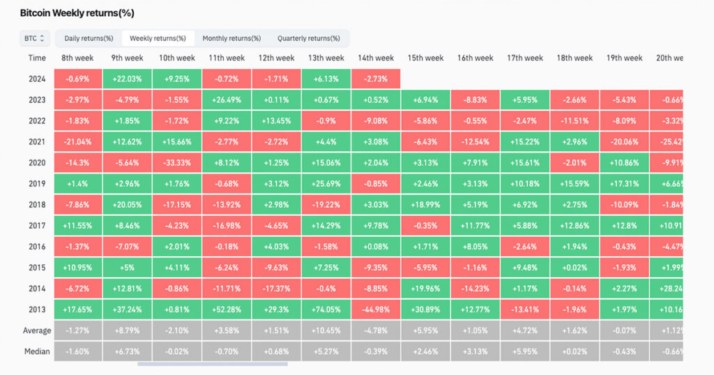Click the Average row label

(x=36, y=330)
